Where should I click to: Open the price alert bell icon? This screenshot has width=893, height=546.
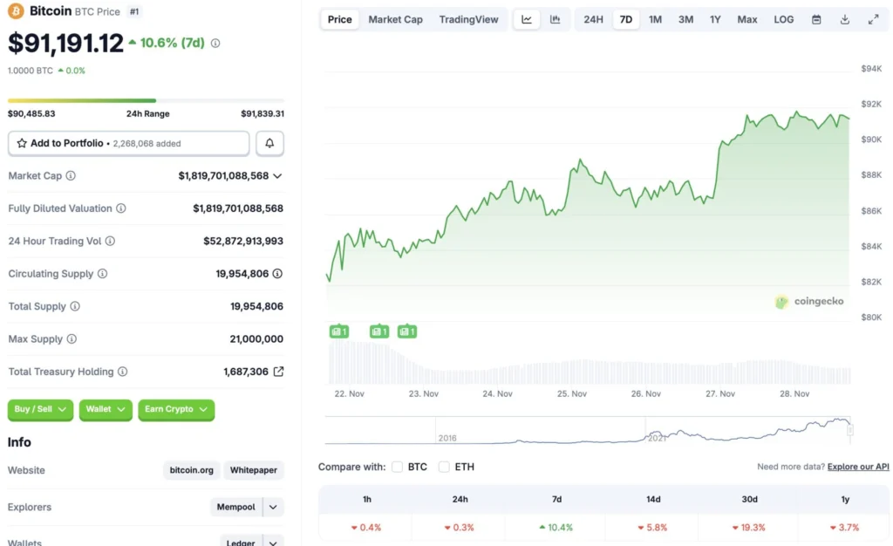click(x=269, y=142)
